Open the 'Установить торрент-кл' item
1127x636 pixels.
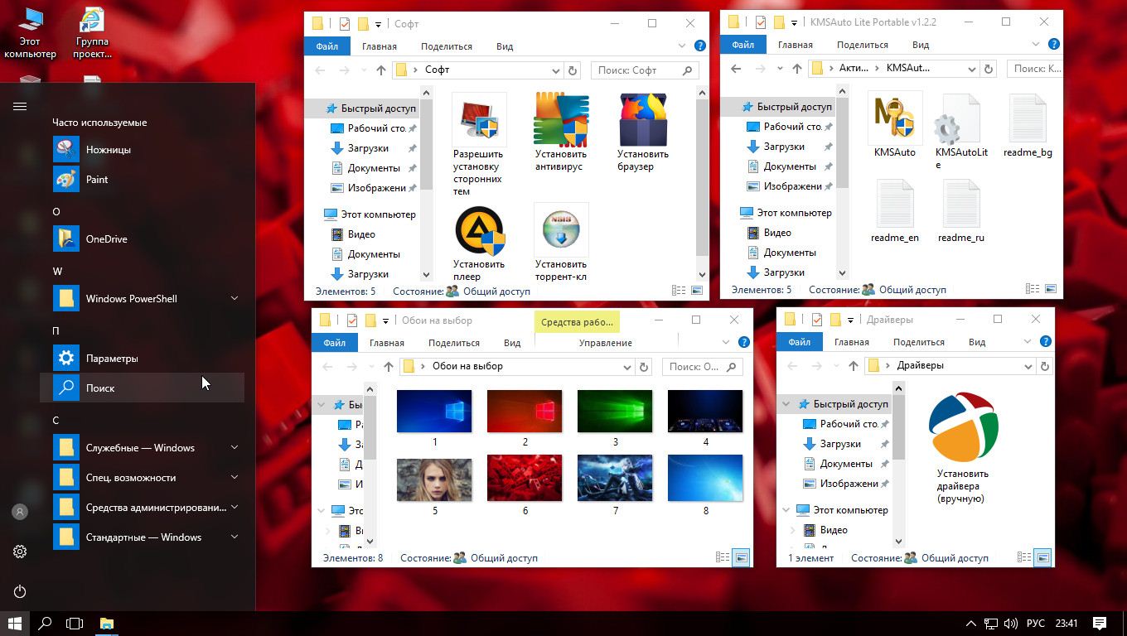click(x=560, y=243)
